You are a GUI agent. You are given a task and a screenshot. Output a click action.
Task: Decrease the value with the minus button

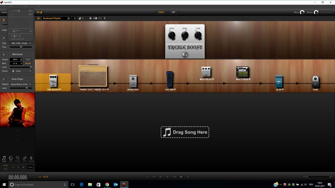[13, 167]
